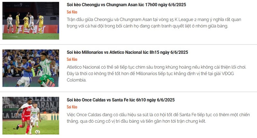The image size is (257, 138).
Task: Click the GATE 9 sign in the stadium photo
Action: [x=18, y=5]
